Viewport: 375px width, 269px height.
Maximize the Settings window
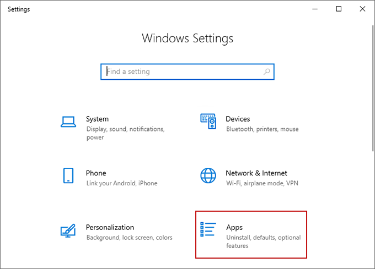click(339, 9)
